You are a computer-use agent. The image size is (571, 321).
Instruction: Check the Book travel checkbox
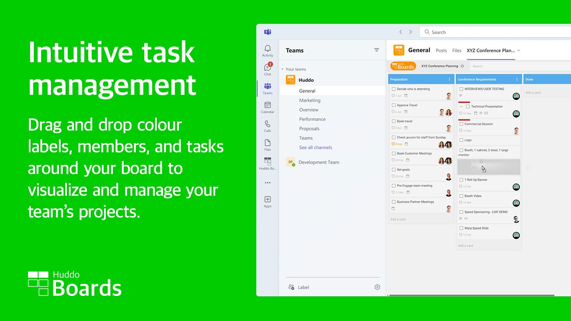coord(393,121)
